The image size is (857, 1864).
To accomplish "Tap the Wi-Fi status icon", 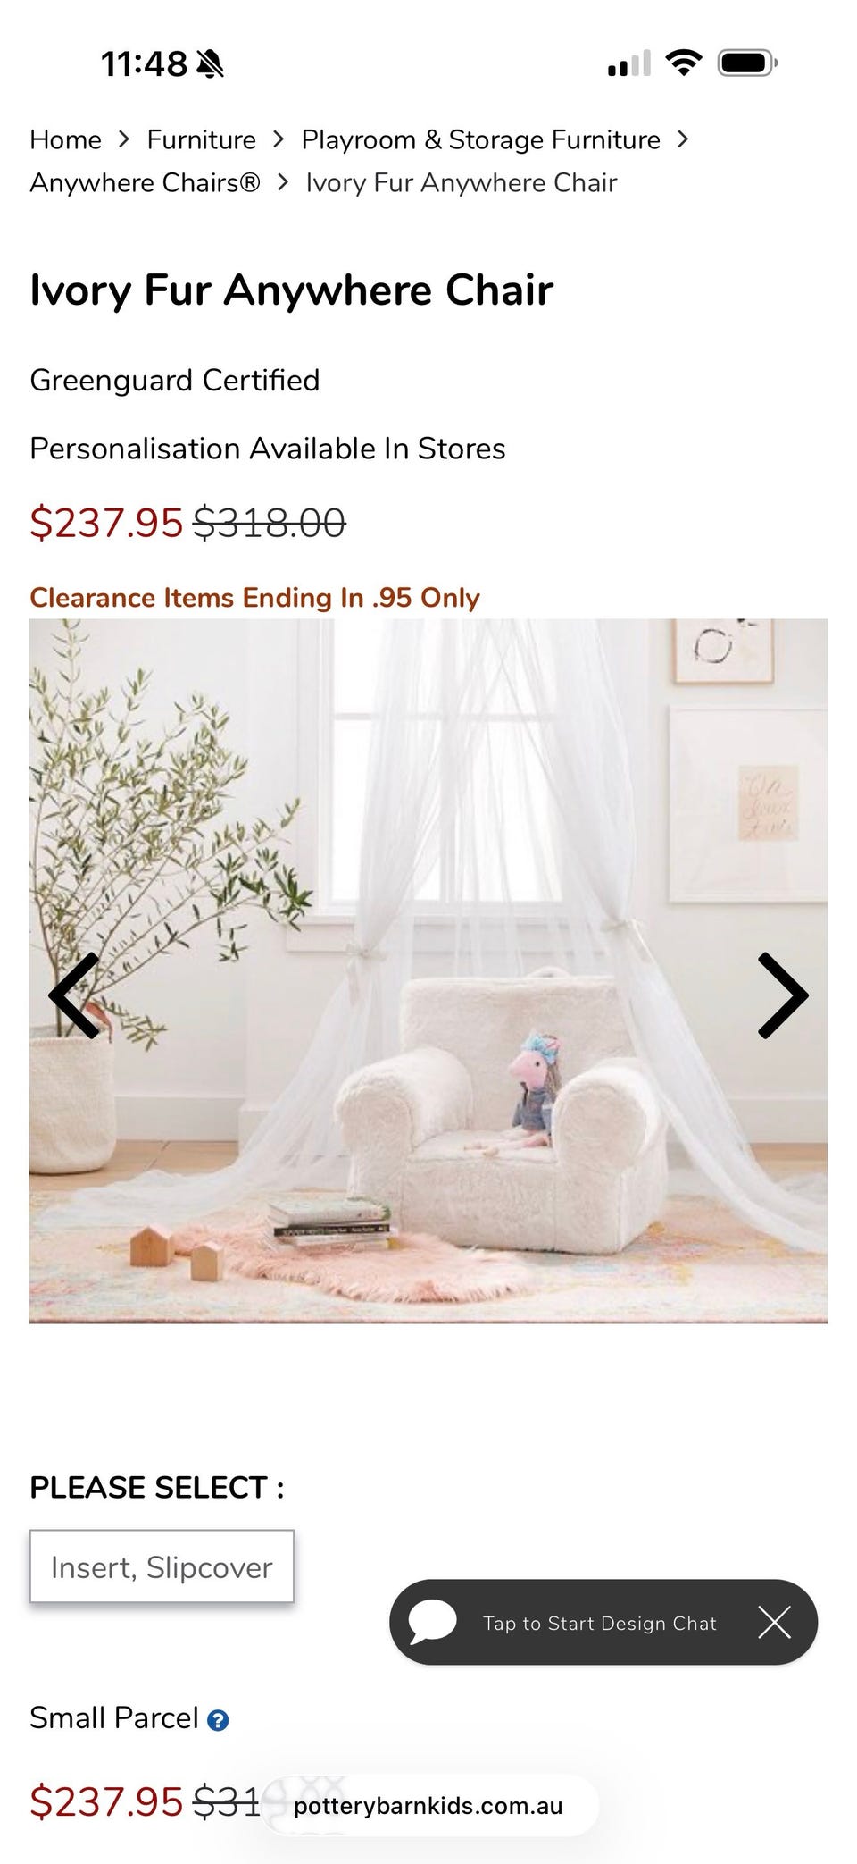I will pyautogui.click(x=684, y=63).
